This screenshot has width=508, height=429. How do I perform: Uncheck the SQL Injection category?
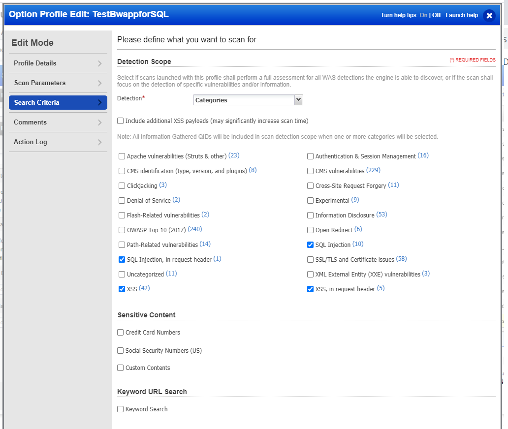point(311,245)
